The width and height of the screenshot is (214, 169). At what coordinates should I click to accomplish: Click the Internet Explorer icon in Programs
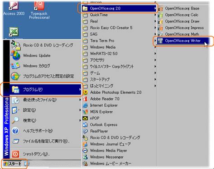tap(85, 105)
